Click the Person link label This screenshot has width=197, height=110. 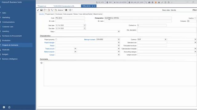tap(52, 46)
